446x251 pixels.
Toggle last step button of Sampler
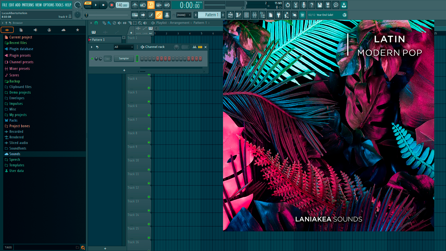[200, 59]
